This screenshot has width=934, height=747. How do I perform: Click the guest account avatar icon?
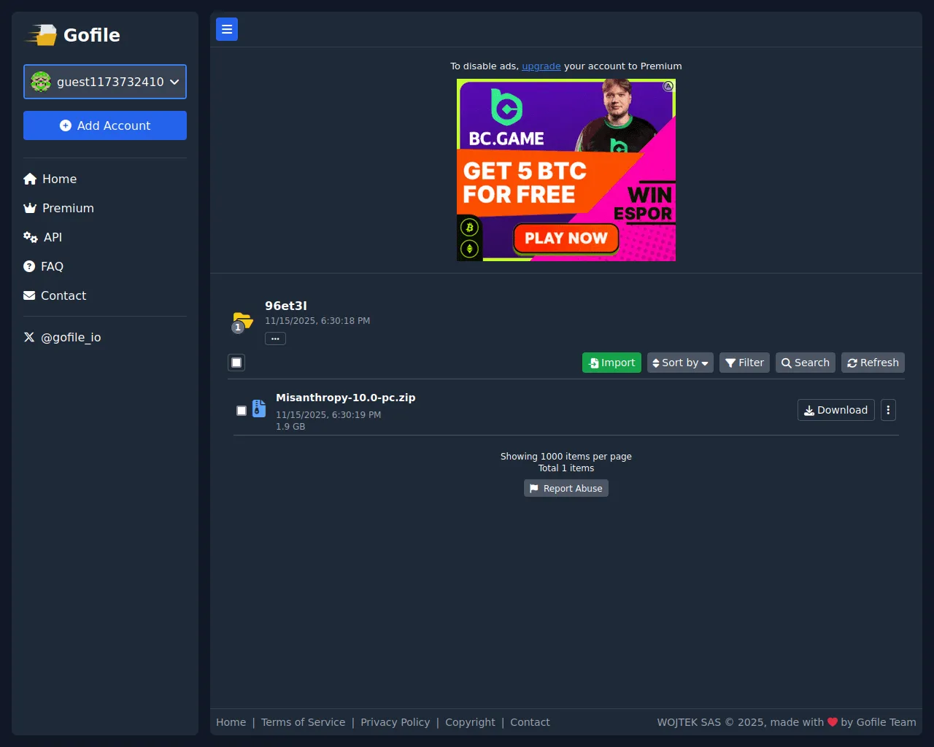(x=41, y=82)
